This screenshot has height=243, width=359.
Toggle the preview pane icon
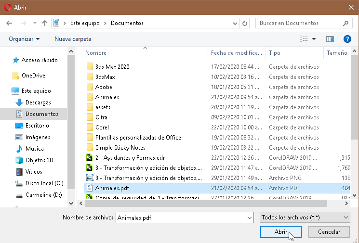click(330, 39)
